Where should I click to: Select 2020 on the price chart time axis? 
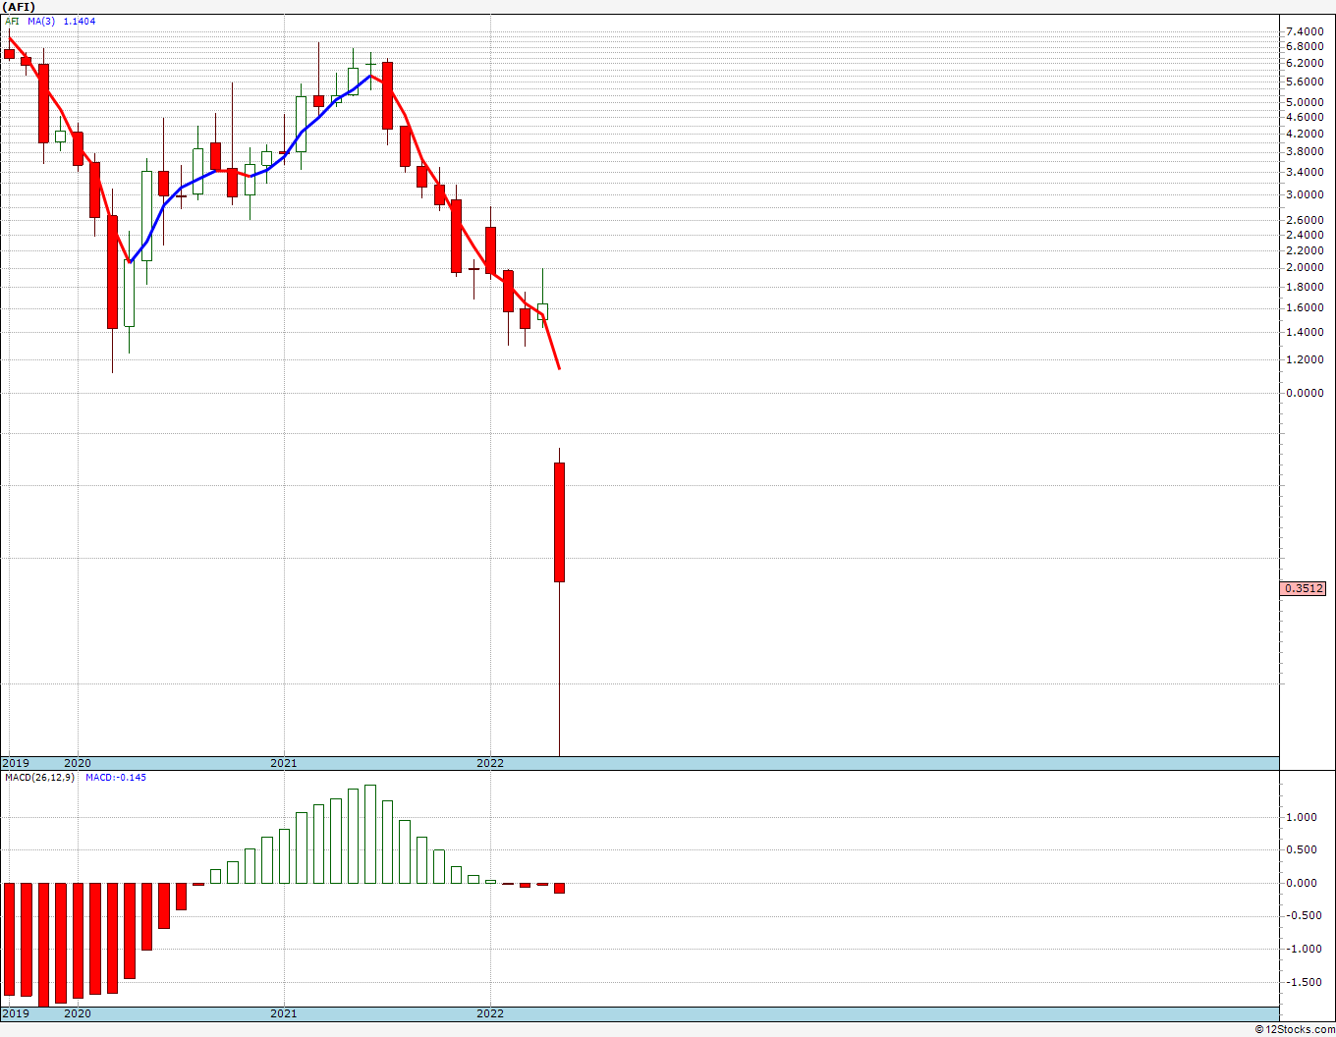pos(78,763)
